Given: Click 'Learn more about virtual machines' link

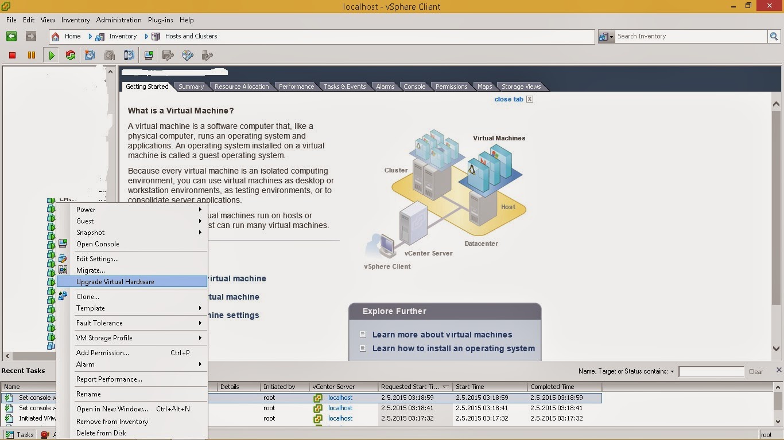Looking at the screenshot, I should [x=442, y=335].
